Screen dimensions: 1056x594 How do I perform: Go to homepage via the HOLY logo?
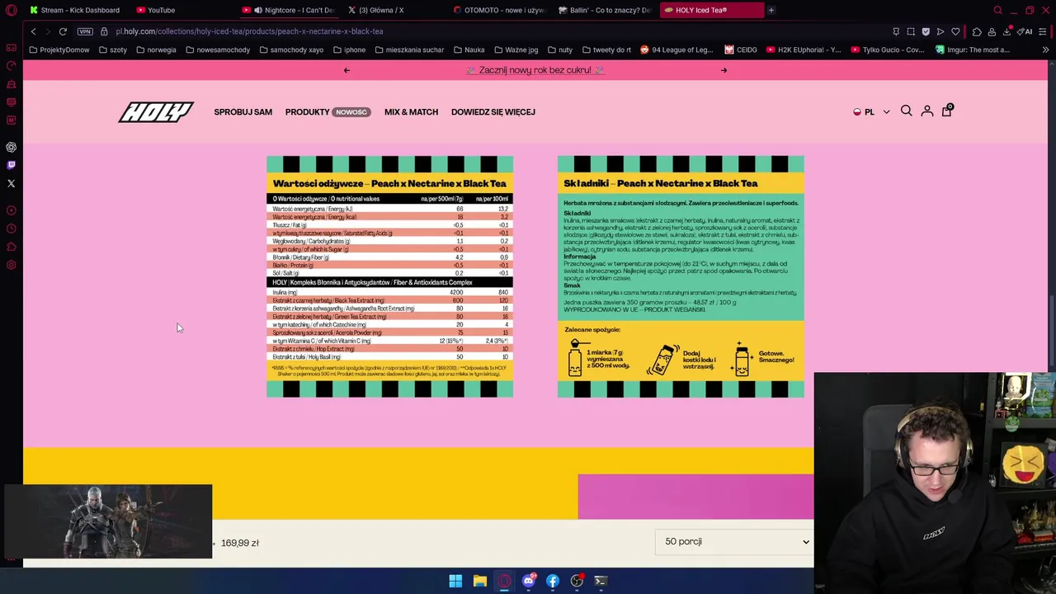pyautogui.click(x=156, y=111)
